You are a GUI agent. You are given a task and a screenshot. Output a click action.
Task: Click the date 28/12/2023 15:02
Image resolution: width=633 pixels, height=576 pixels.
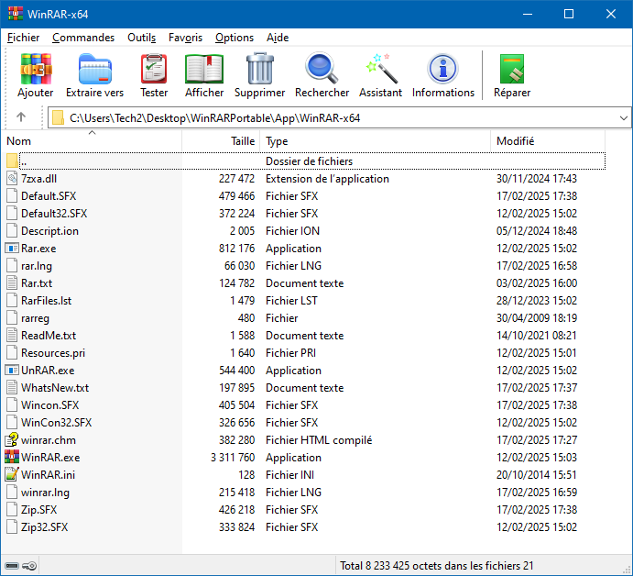(x=537, y=301)
